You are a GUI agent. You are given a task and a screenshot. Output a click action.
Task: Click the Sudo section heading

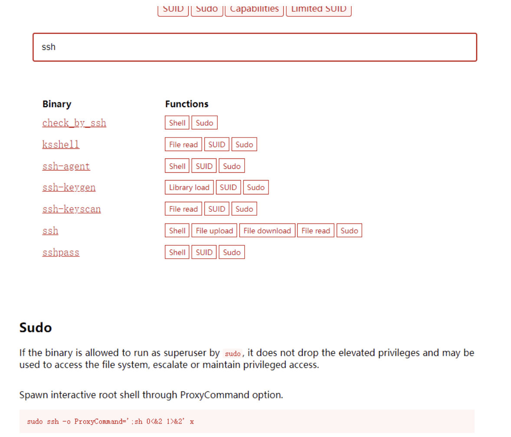coord(36,327)
